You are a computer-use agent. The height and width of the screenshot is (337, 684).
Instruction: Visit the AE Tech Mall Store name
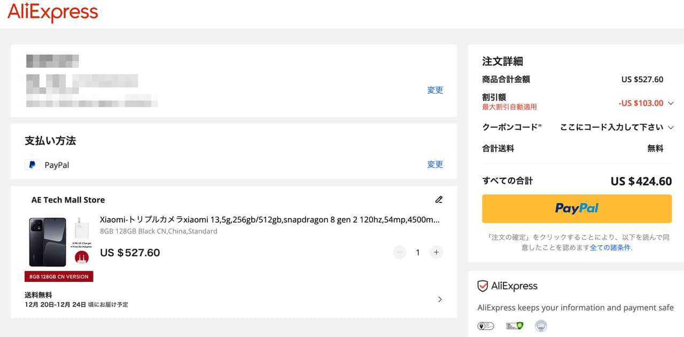click(x=68, y=200)
